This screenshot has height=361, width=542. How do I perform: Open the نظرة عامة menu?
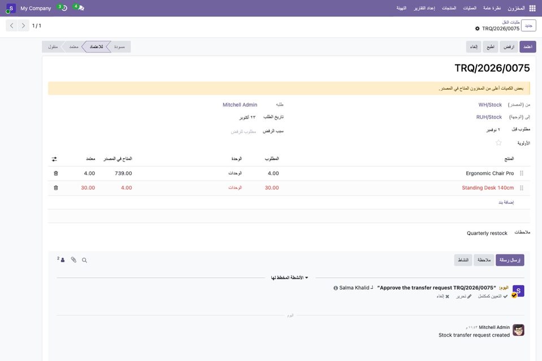492,8
